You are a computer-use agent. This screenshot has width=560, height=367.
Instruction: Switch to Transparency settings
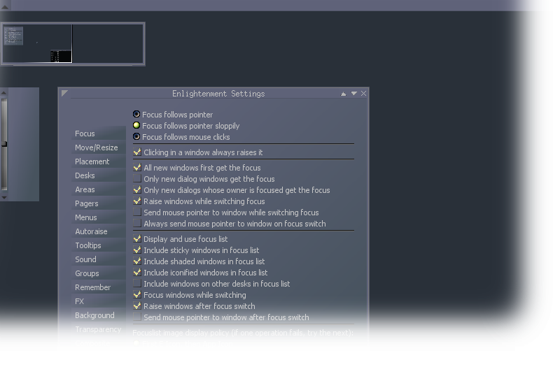point(99,329)
